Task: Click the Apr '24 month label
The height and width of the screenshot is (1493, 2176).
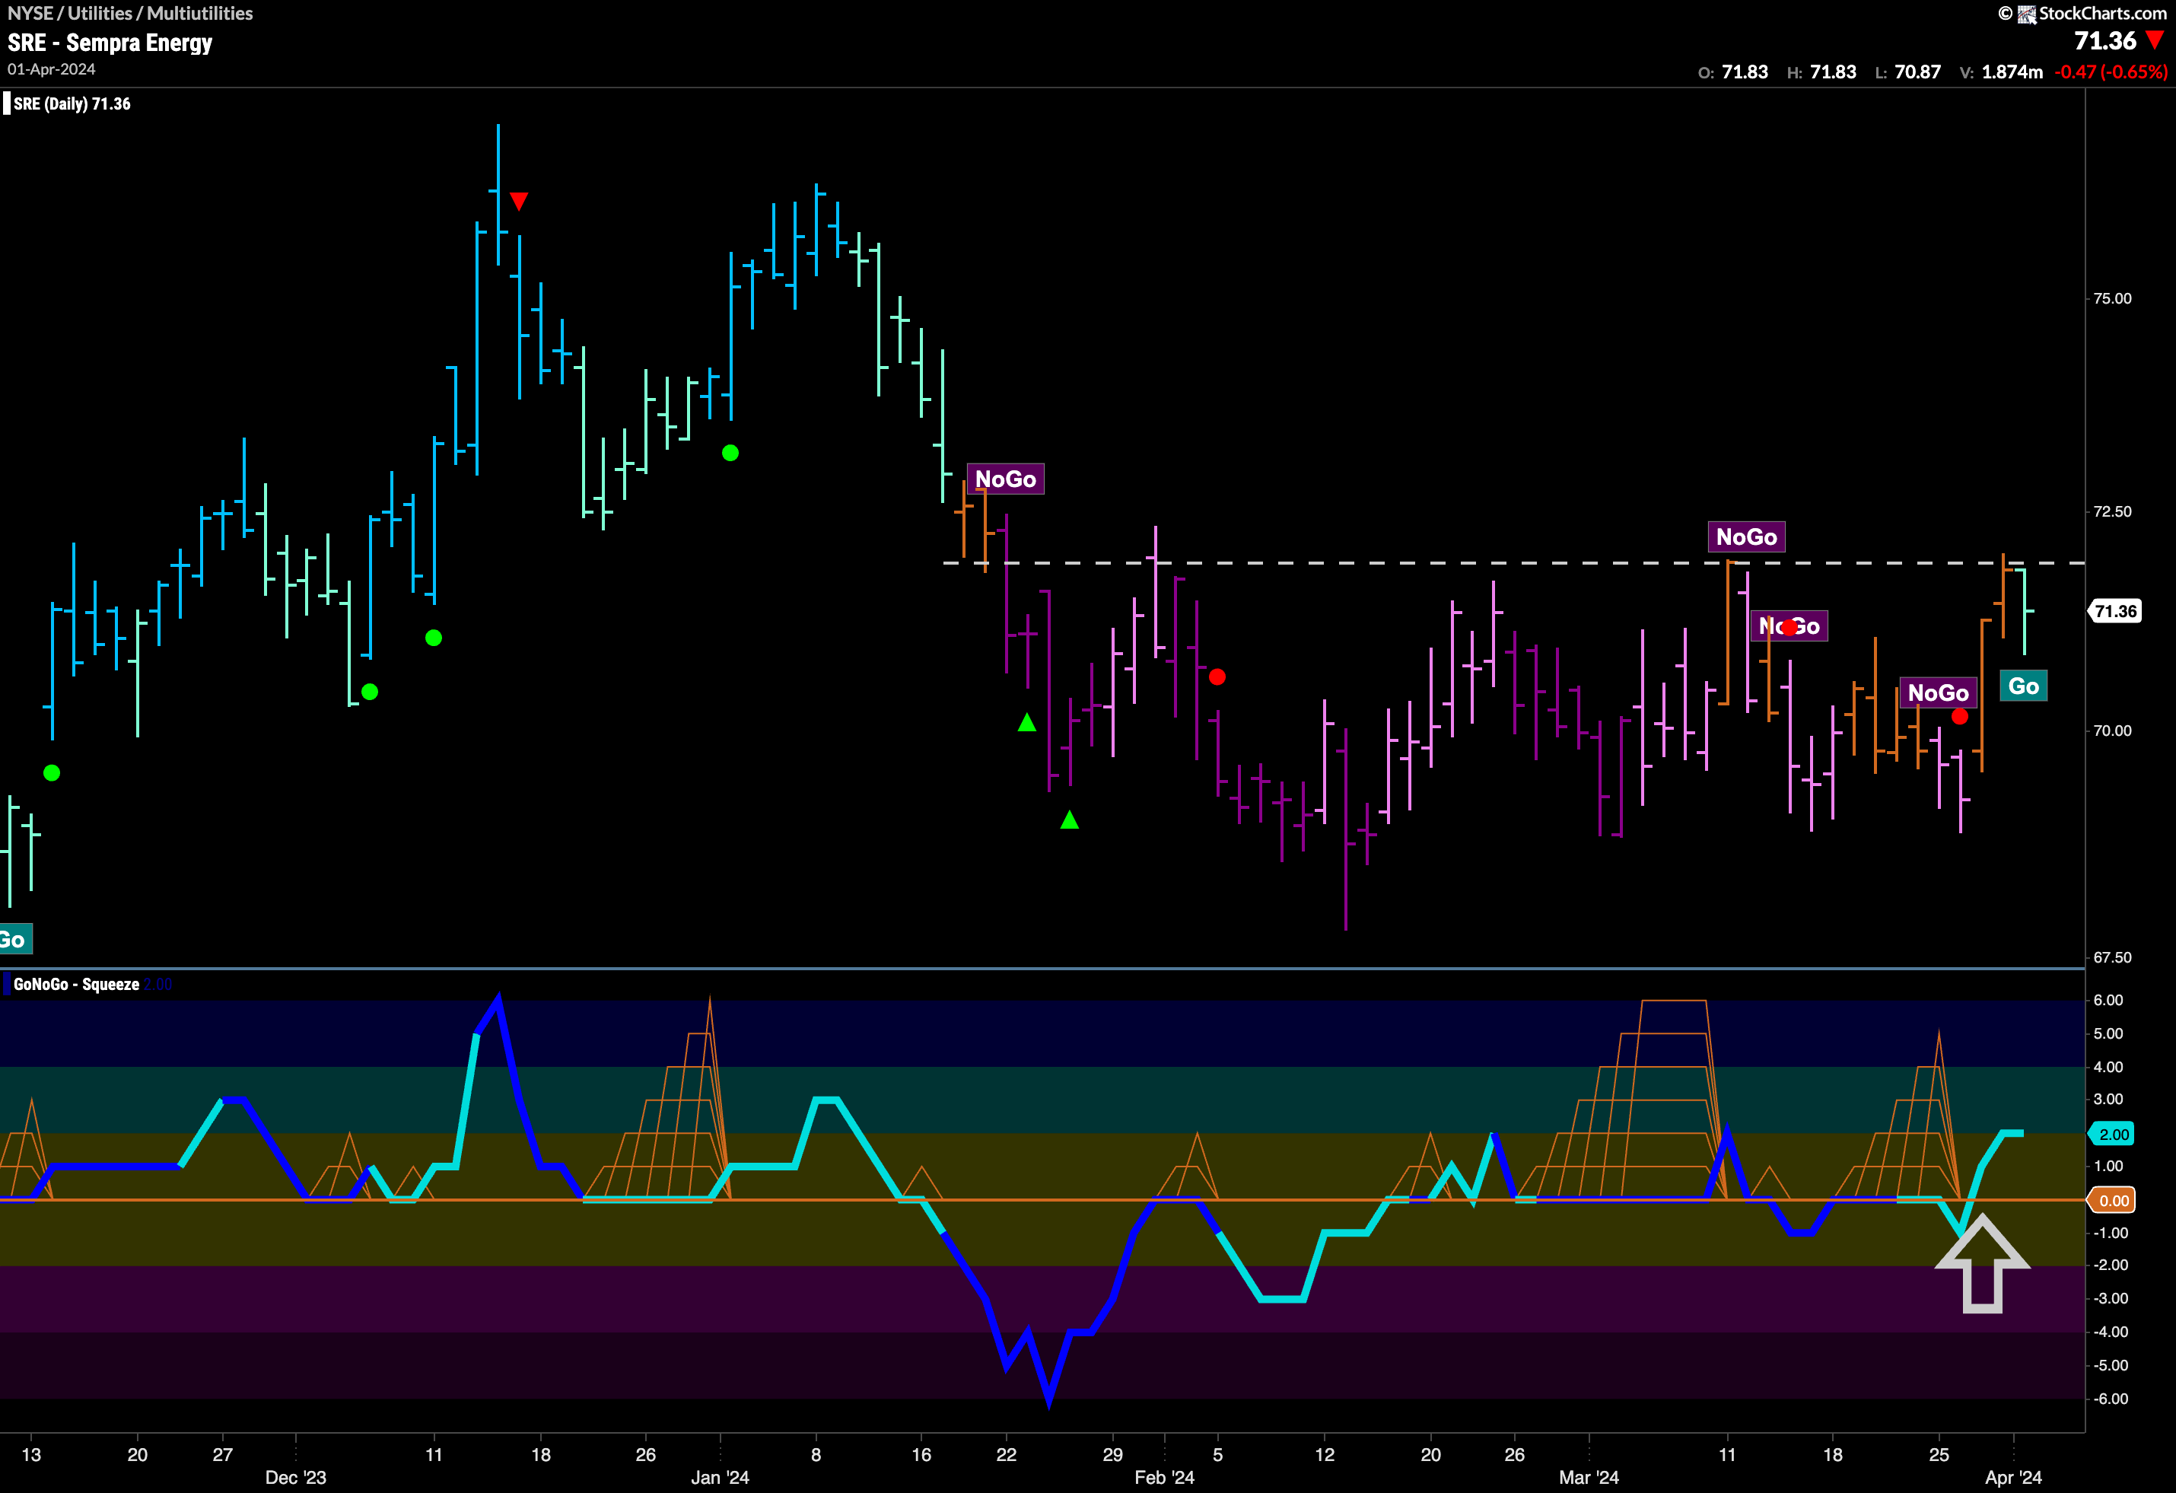Action: tap(2014, 1477)
